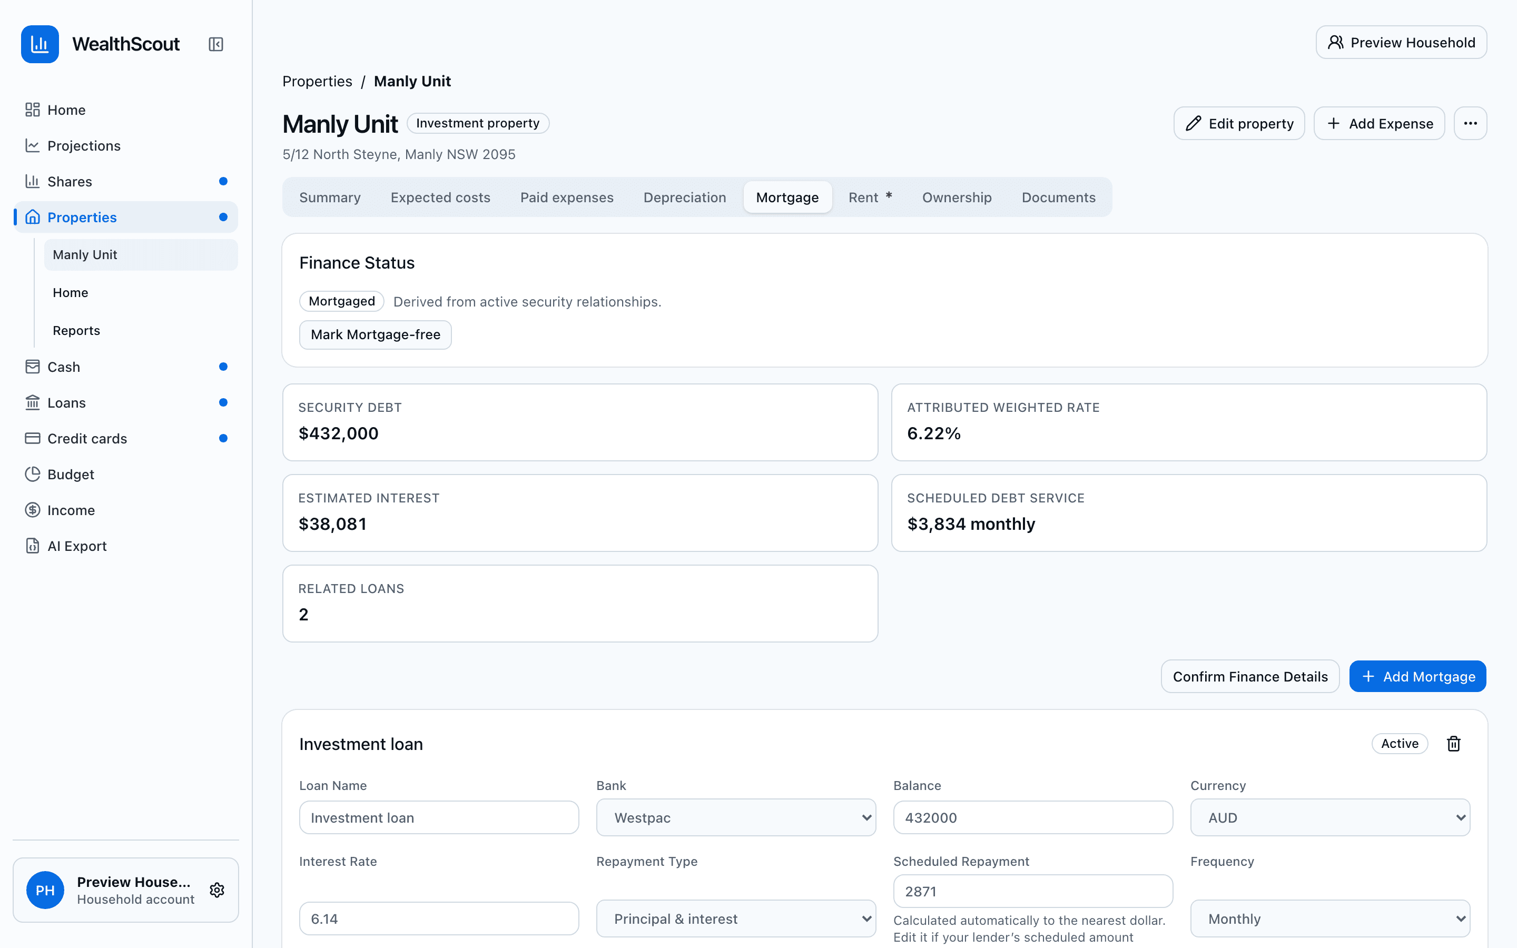The height and width of the screenshot is (948, 1517).
Task: Select Home under Properties submenu
Action: pos(141,293)
